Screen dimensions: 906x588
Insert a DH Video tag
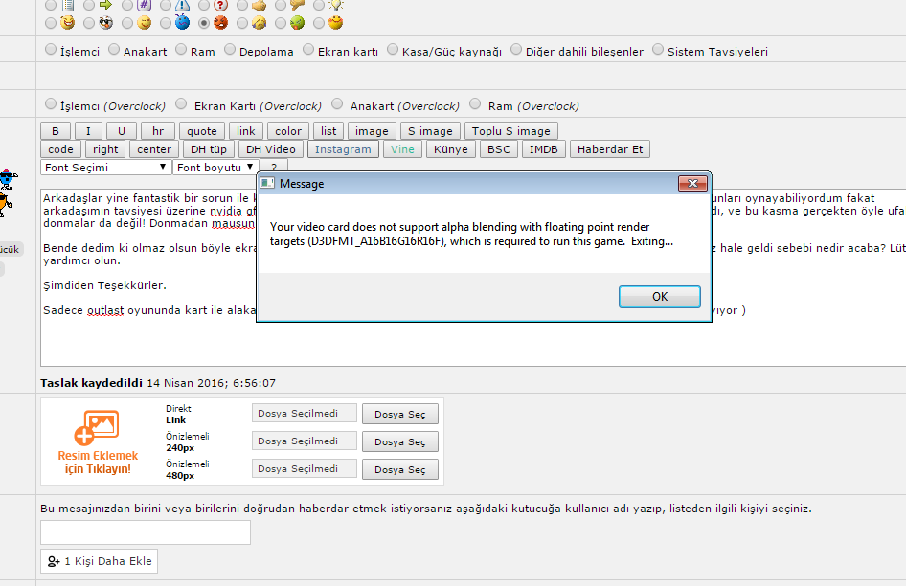coord(270,149)
